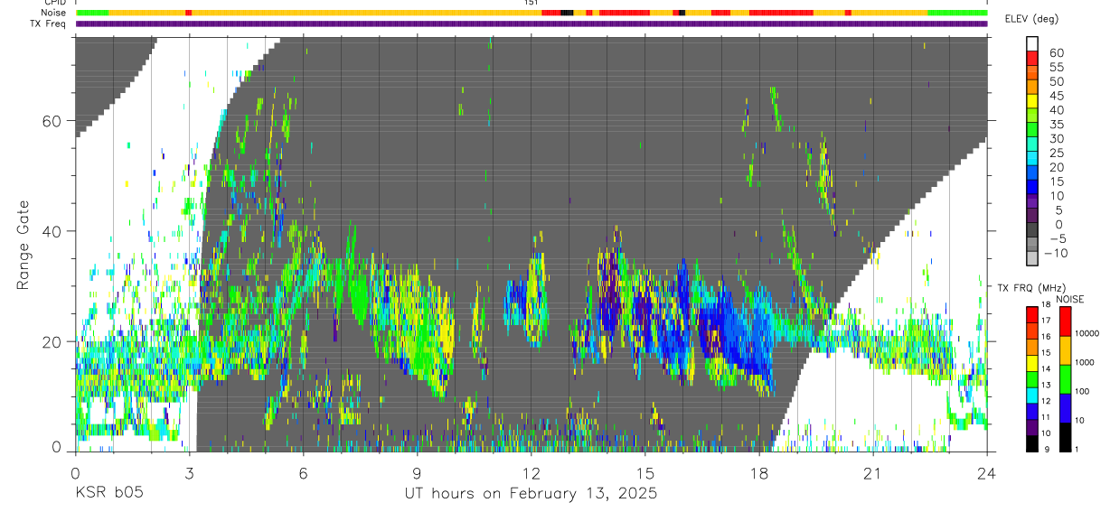Click the x-axis tick label '3'
This screenshot has height=512, width=1110.
pyautogui.click(x=189, y=473)
